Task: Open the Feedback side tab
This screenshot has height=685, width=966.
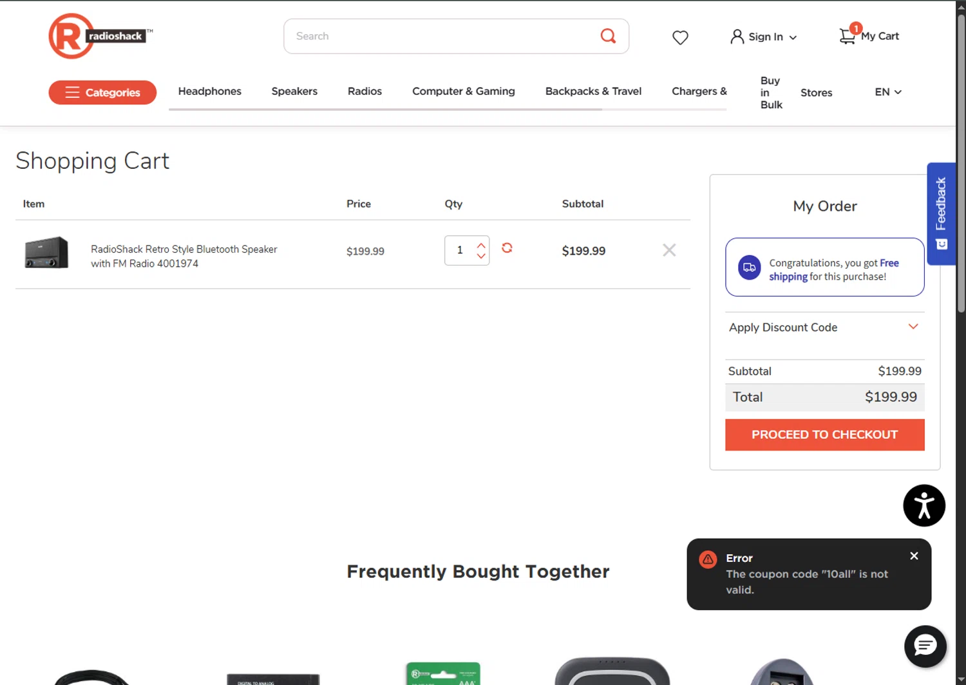Action: coord(941,213)
